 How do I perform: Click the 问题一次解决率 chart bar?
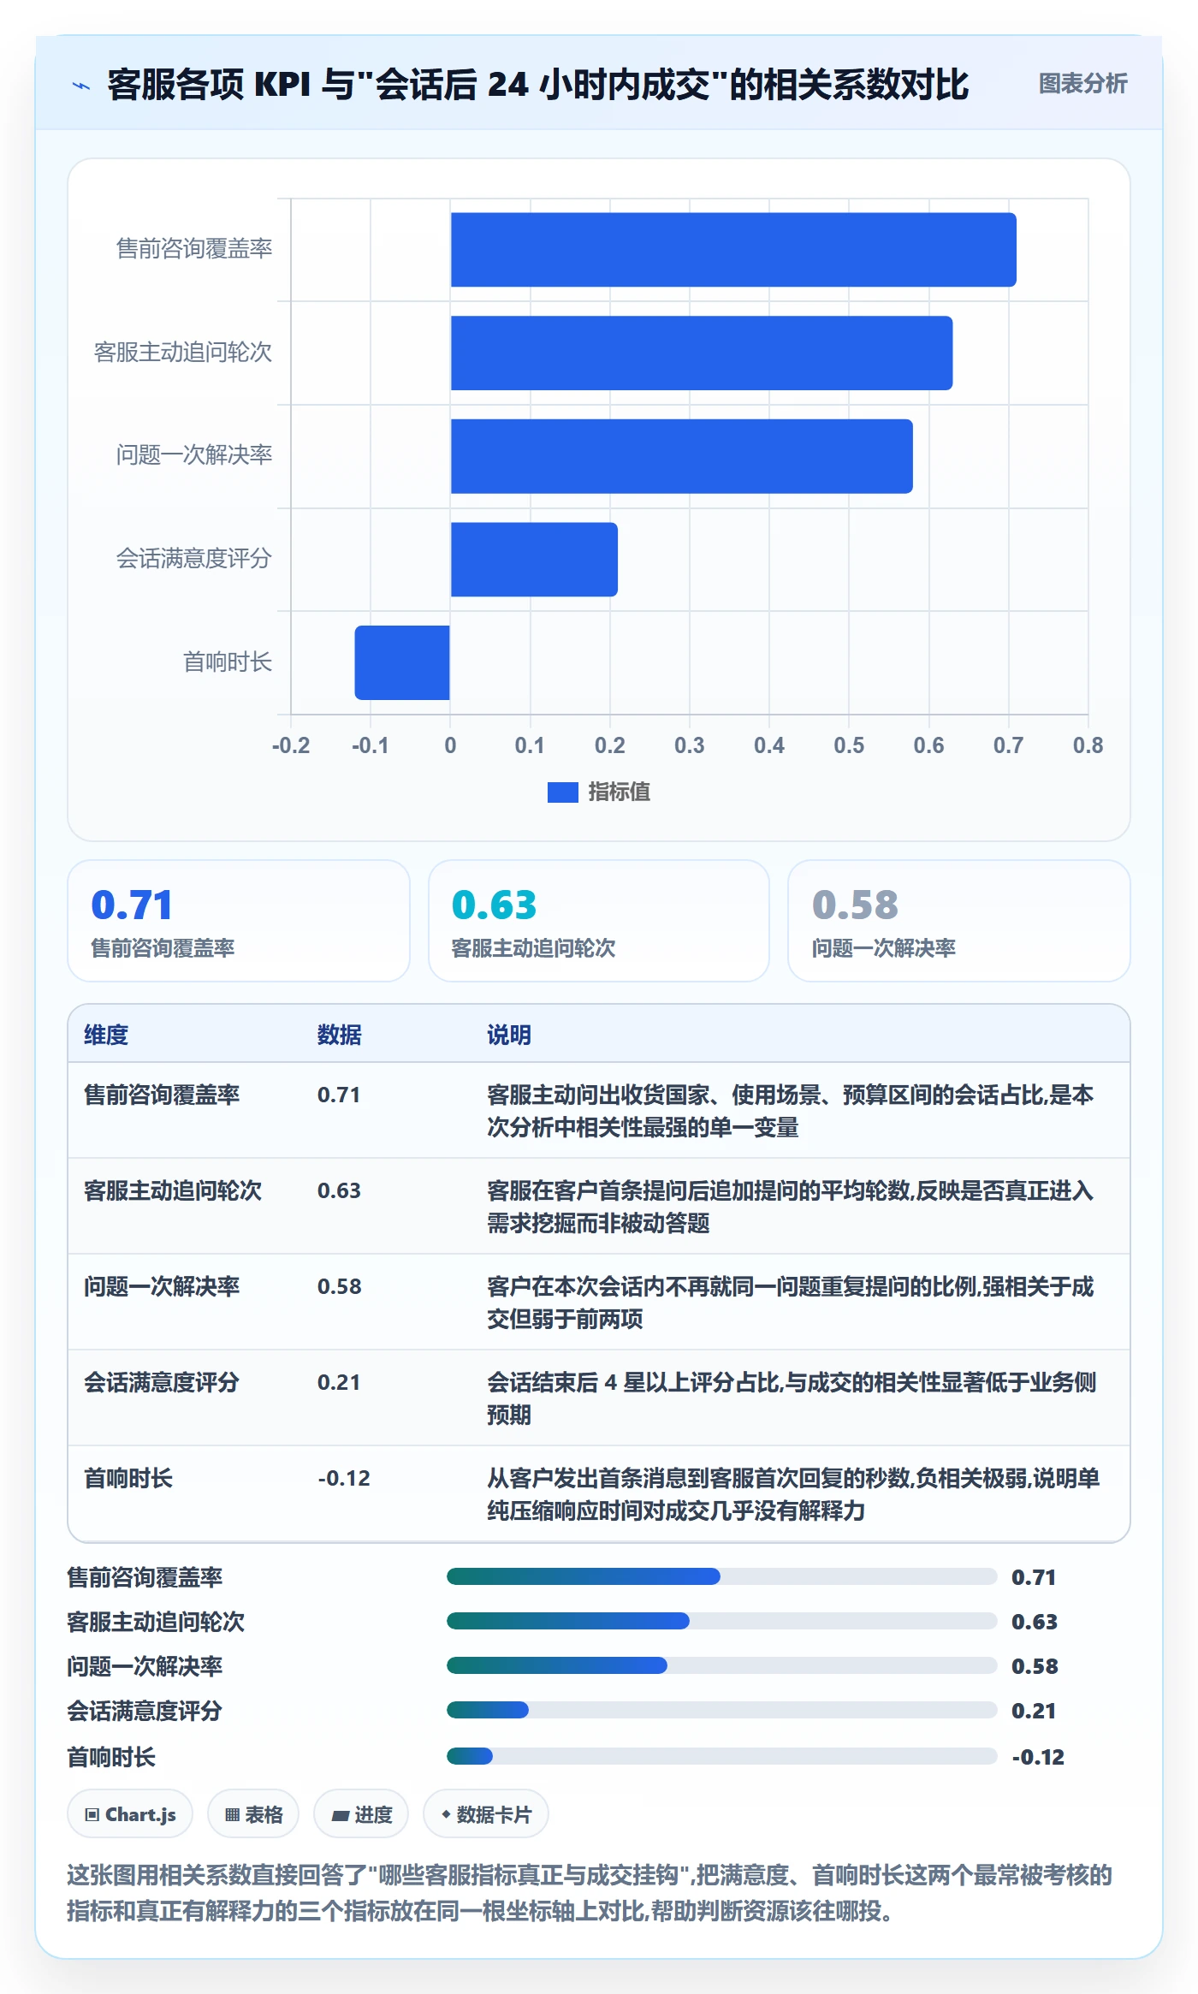pyautogui.click(x=681, y=456)
